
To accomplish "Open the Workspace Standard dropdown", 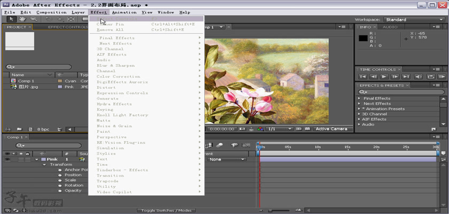I will tap(414, 19).
